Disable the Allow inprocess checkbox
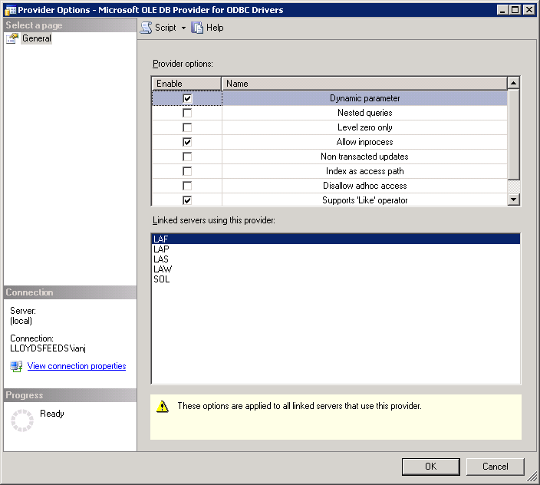 coord(187,142)
